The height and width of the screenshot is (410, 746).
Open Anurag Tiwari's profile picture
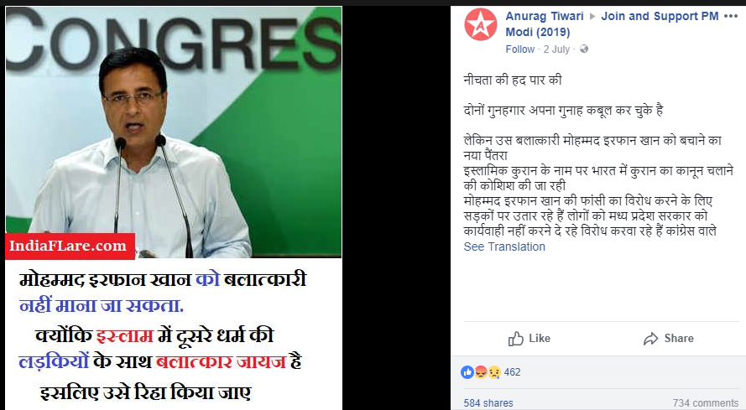coord(481,24)
